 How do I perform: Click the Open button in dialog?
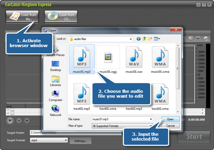pos(170,119)
